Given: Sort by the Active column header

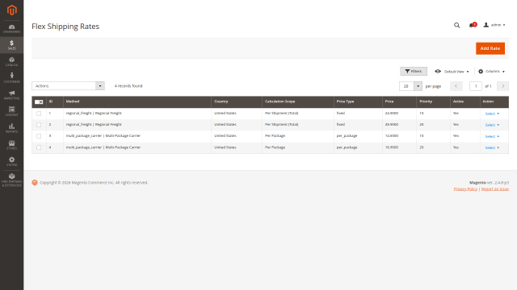Looking at the screenshot, I should [465, 101].
